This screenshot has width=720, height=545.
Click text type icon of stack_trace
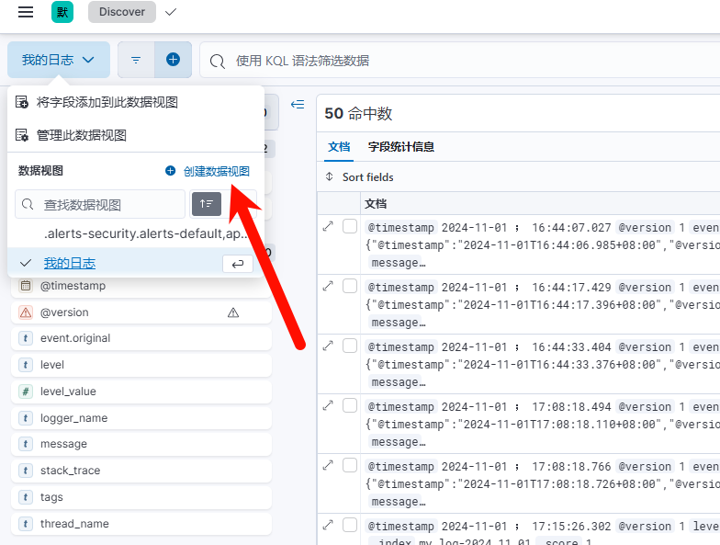point(26,471)
